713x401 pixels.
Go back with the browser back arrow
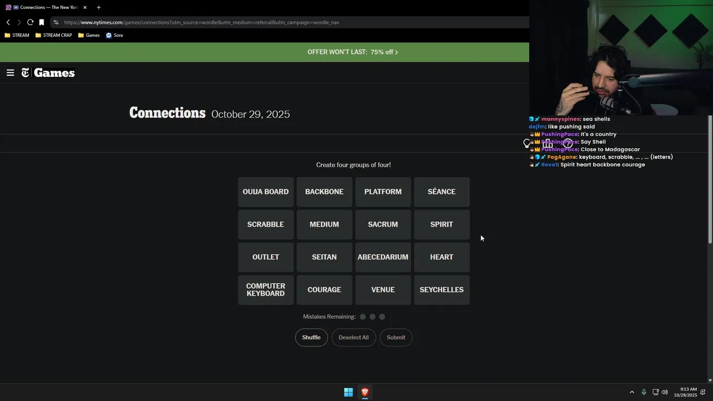[x=8, y=22]
